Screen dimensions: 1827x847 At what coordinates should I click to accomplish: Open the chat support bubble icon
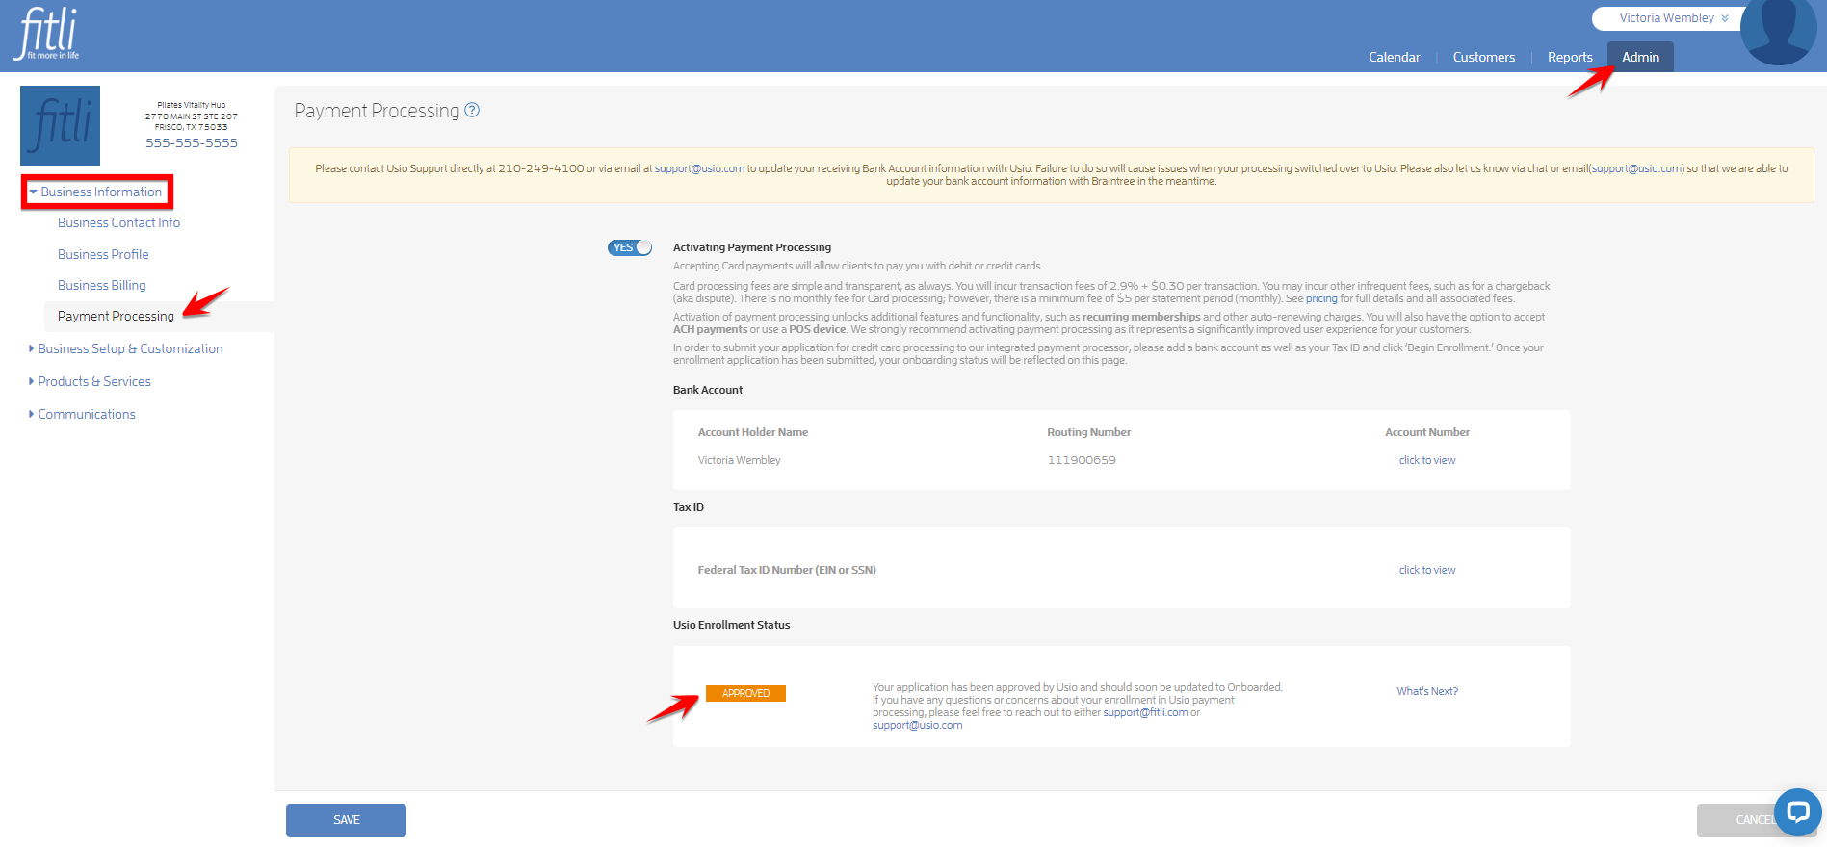click(1797, 812)
